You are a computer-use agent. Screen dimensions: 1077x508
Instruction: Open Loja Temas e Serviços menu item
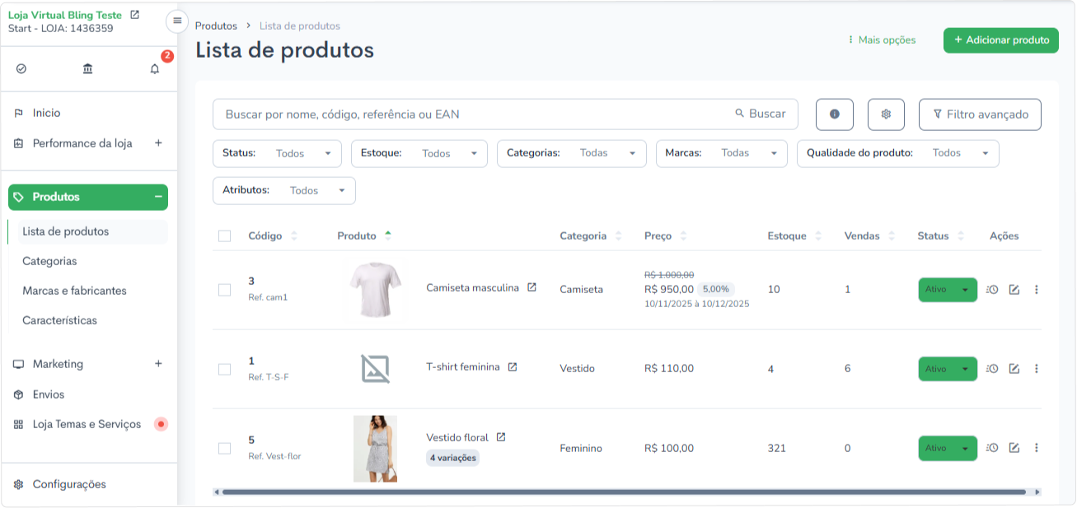[88, 424]
